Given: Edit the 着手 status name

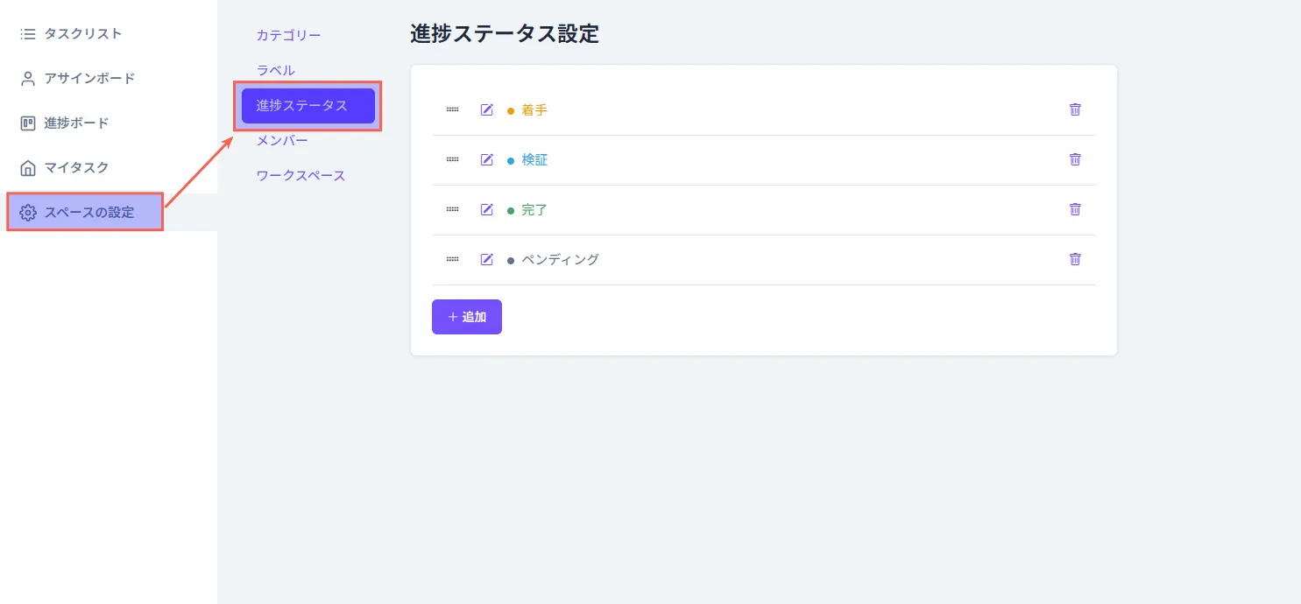Looking at the screenshot, I should [x=487, y=109].
